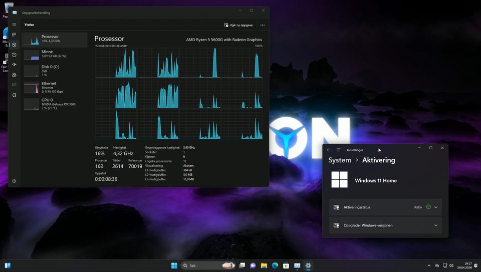The width and height of the screenshot is (481, 272).
Task: Show hidden system tray icons
Action: [x=429, y=265]
